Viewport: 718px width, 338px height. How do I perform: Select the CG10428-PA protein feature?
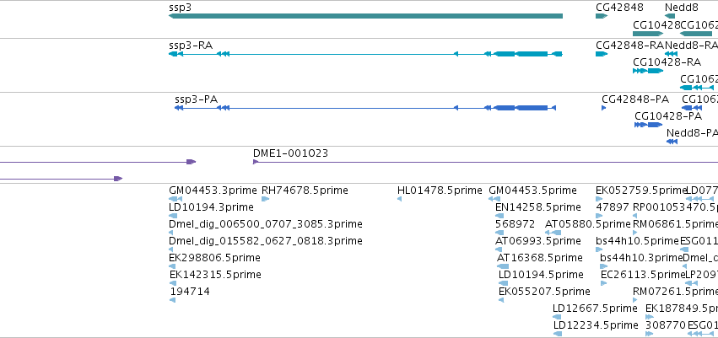point(649,125)
